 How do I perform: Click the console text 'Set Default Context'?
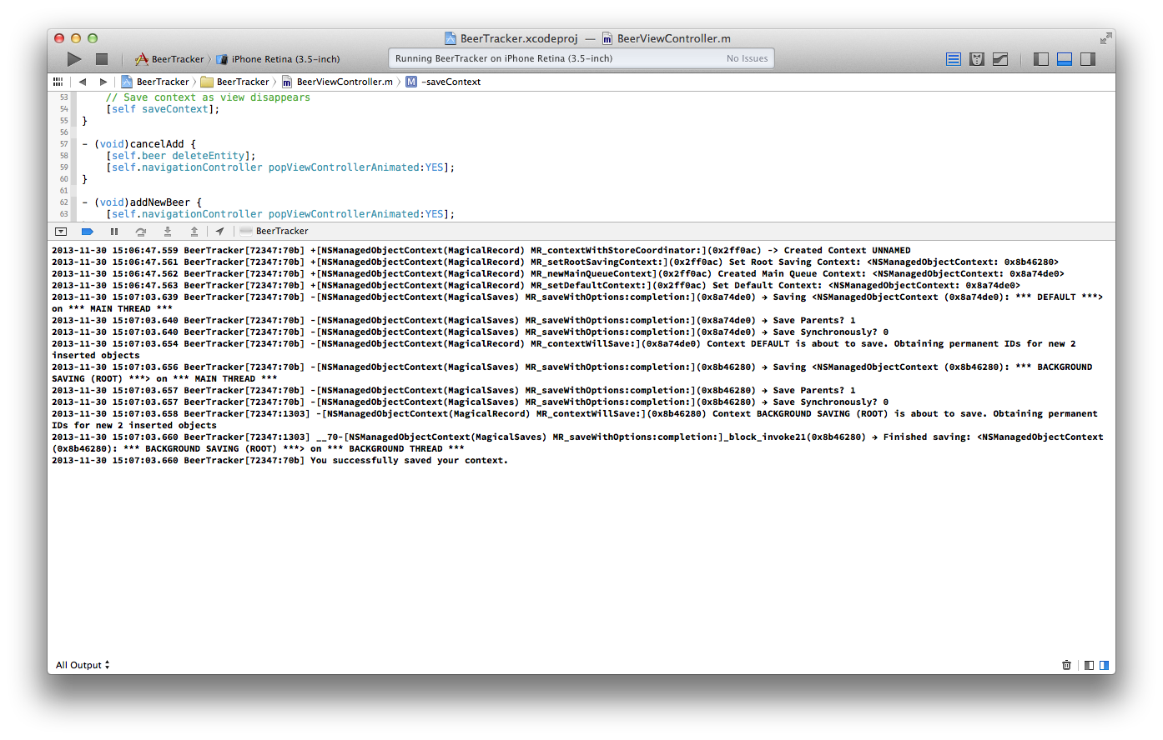point(767,285)
